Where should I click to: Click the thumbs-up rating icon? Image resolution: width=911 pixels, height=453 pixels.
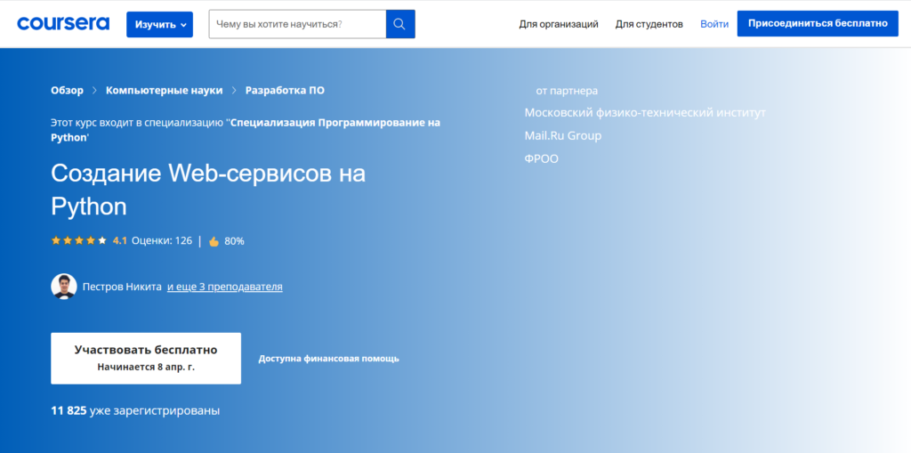tap(214, 241)
